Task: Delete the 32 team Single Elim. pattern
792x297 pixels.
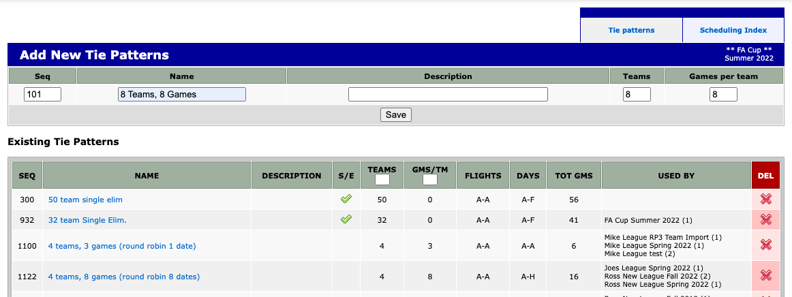Action: pos(765,220)
